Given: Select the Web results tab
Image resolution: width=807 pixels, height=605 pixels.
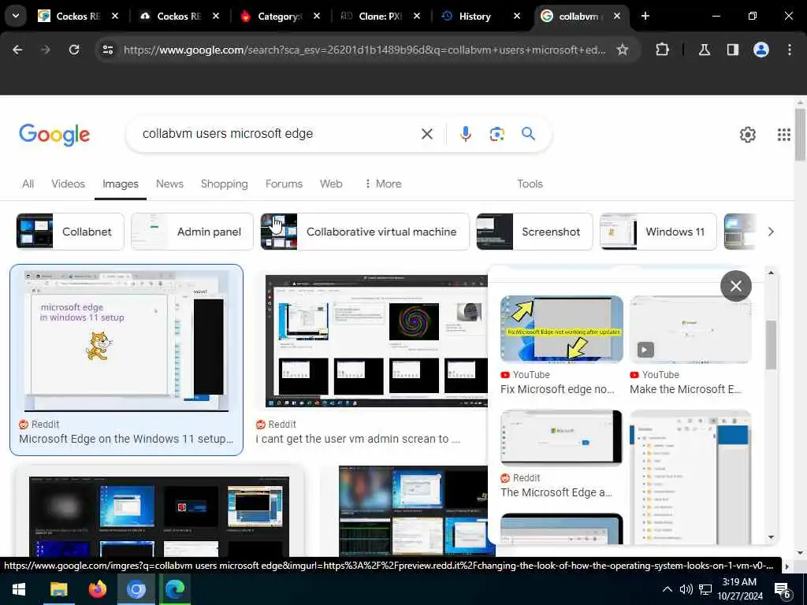Looking at the screenshot, I should pyautogui.click(x=331, y=184).
